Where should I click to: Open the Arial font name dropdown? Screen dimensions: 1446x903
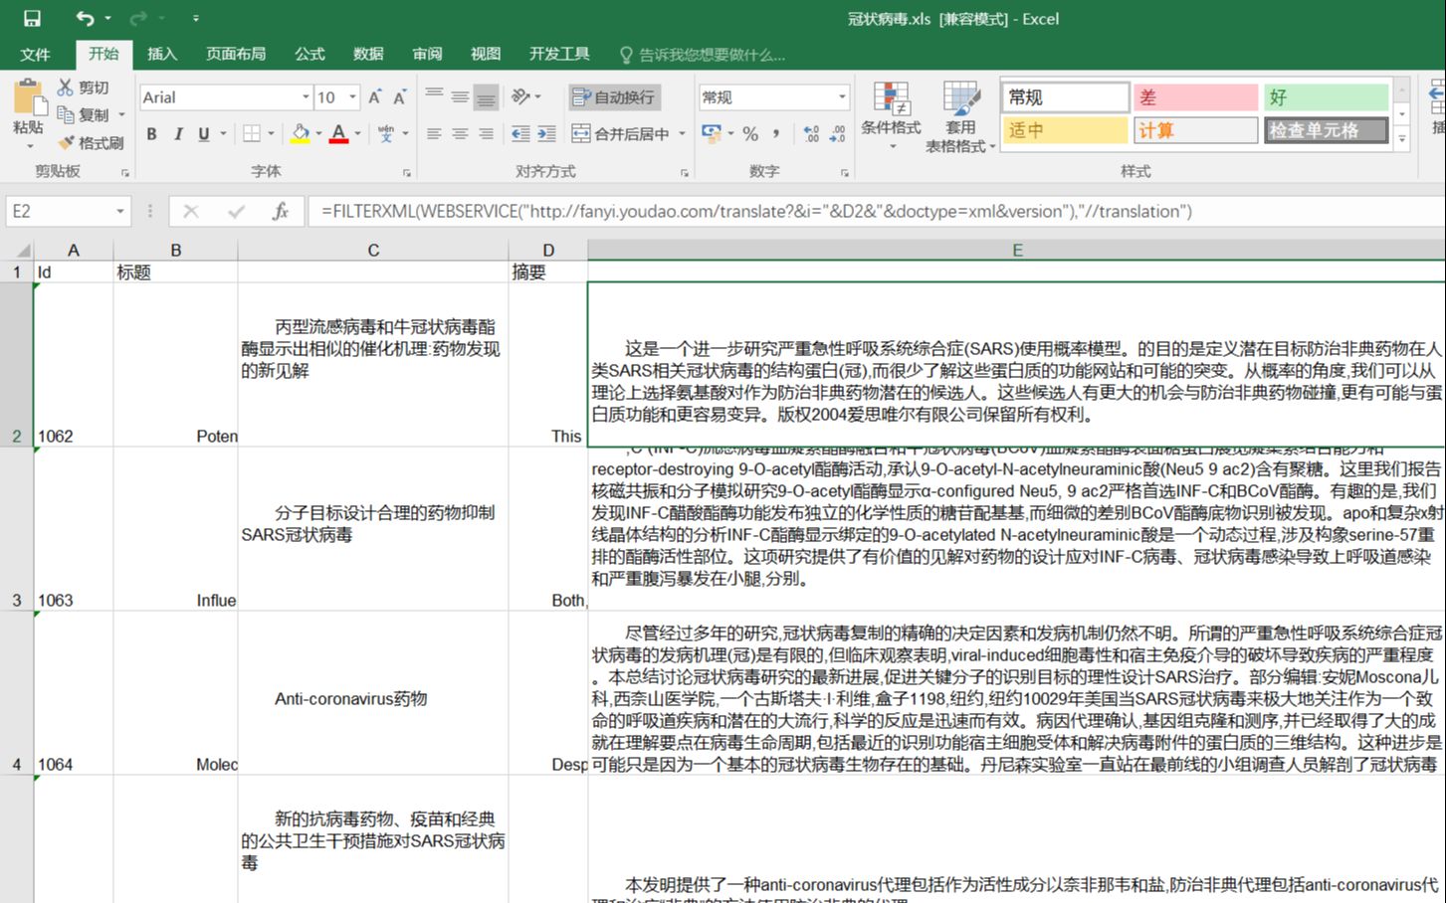click(x=306, y=97)
